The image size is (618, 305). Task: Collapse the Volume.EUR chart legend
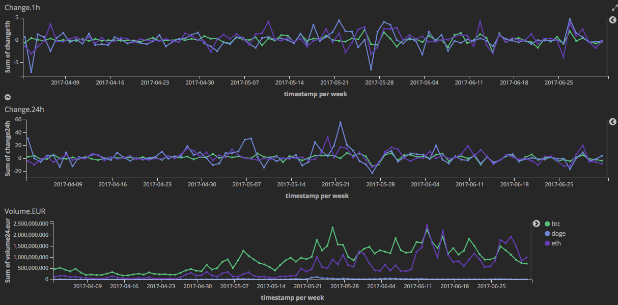[x=536, y=224]
